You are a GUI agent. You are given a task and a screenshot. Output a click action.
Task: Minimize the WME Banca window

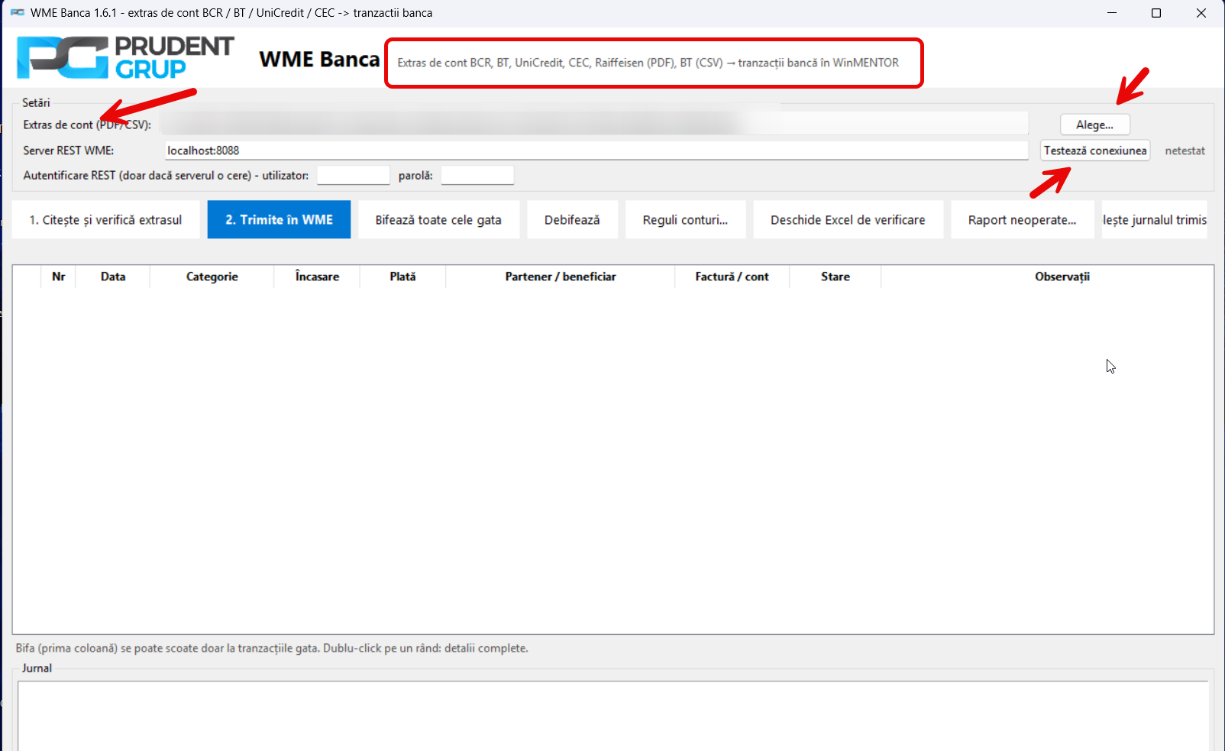point(1112,13)
